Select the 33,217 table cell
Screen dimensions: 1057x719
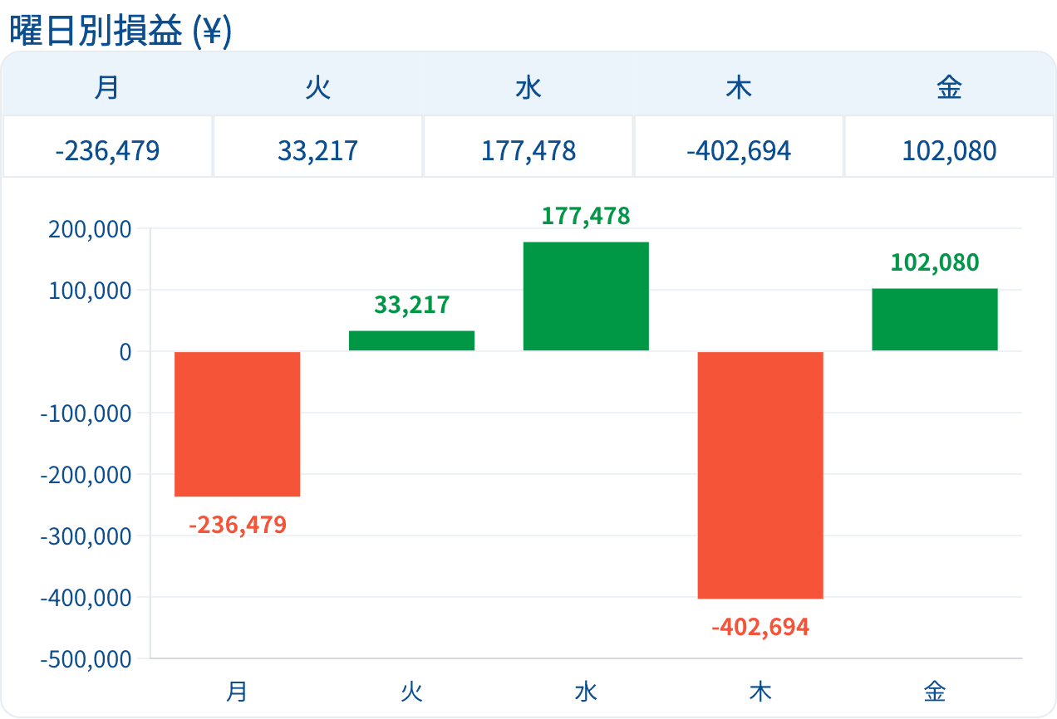tap(318, 151)
